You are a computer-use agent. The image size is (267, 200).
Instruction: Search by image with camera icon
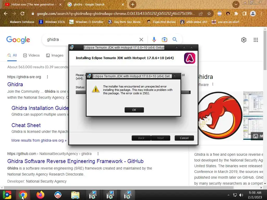pos(164,40)
